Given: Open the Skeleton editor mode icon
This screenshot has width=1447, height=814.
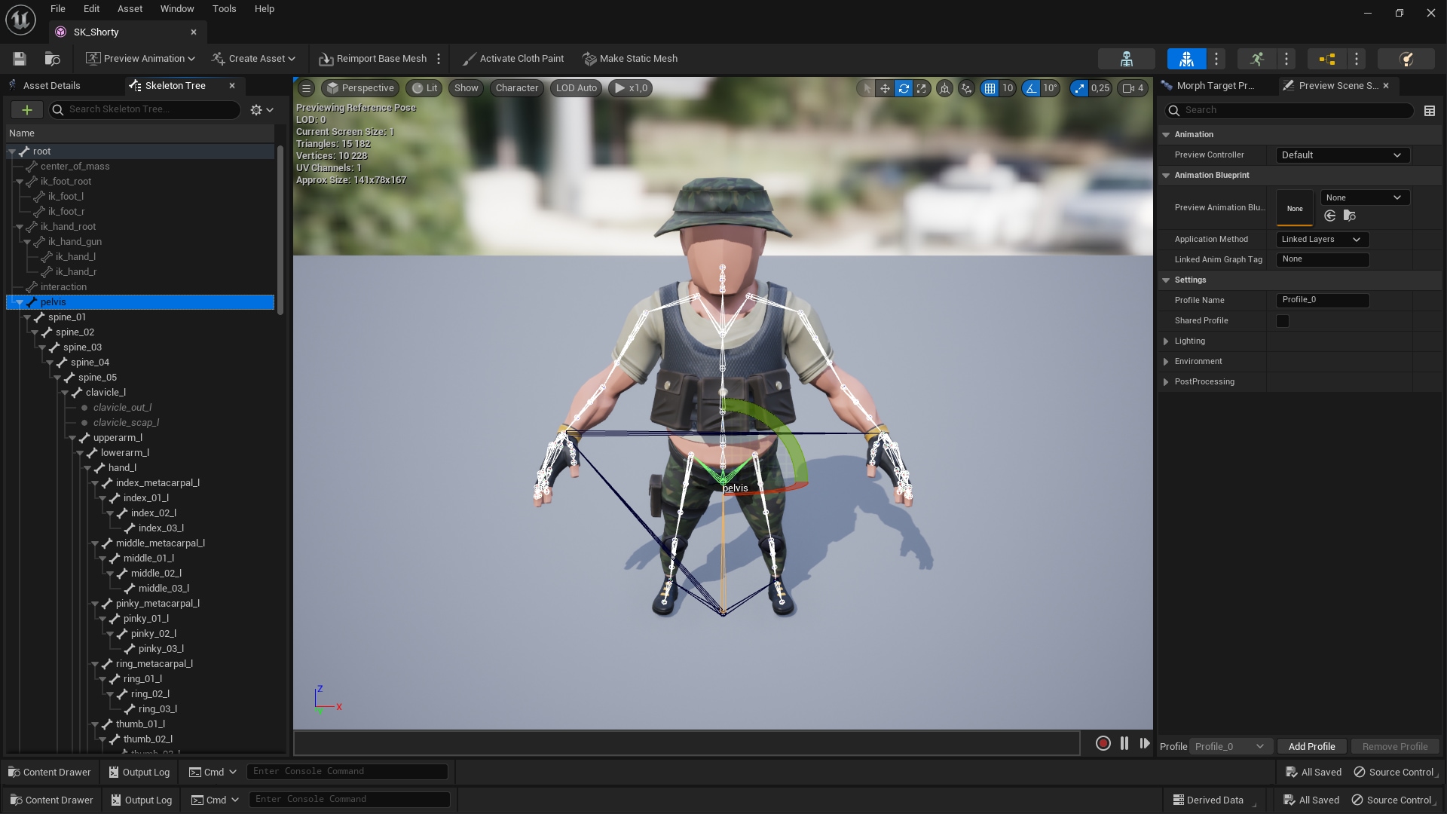Looking at the screenshot, I should pyautogui.click(x=1126, y=59).
